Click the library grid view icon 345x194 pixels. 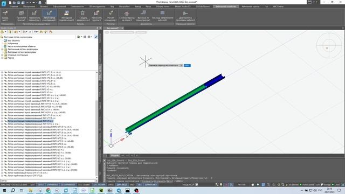click(85, 37)
